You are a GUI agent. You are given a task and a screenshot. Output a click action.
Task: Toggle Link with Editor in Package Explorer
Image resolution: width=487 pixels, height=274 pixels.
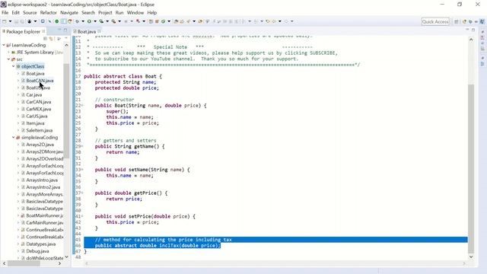click(x=51, y=39)
